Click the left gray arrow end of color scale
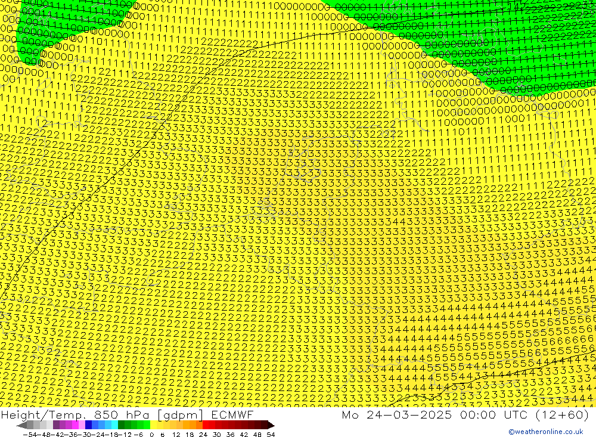Viewport: 596px width, 437px height. pyautogui.click(x=21, y=426)
